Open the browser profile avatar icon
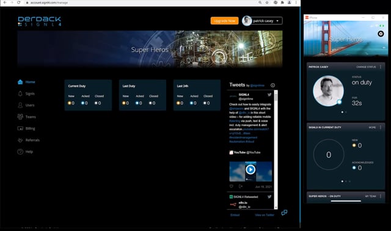Viewport: 391px width, 231px height. (x=289, y=2)
